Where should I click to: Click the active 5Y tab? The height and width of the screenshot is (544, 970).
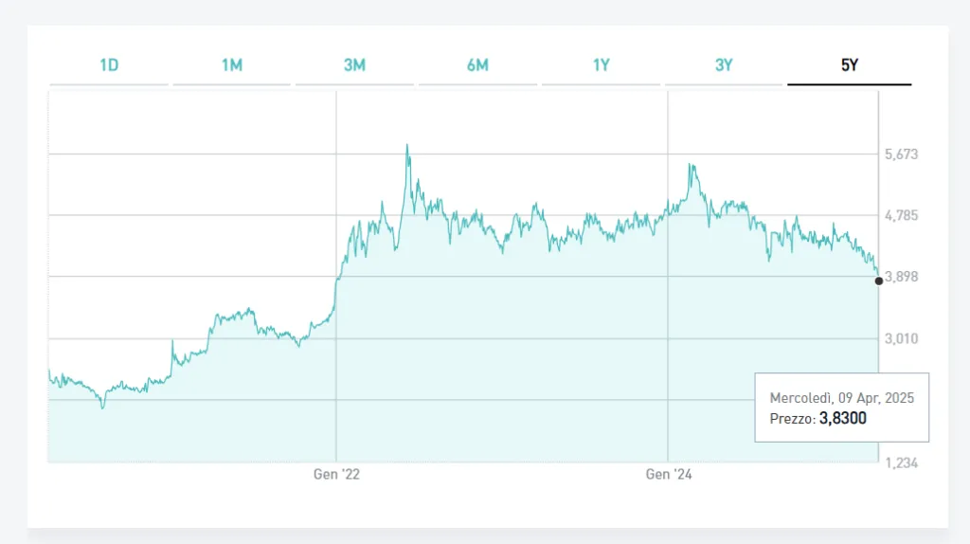(x=849, y=65)
